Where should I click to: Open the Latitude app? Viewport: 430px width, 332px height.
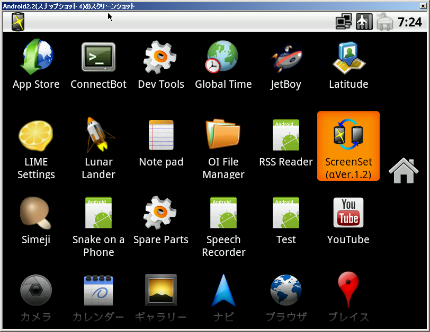pyautogui.click(x=348, y=65)
